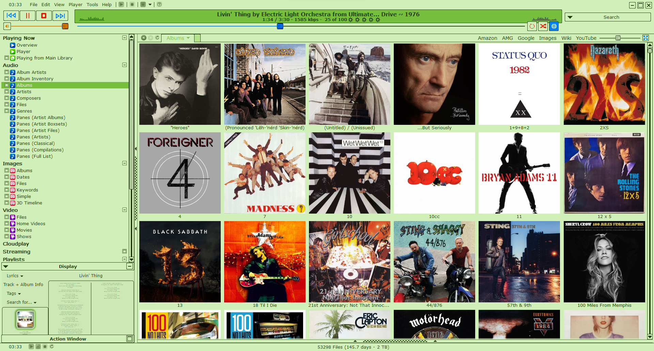
Task: Expand the Streaming section
Action: click(124, 251)
